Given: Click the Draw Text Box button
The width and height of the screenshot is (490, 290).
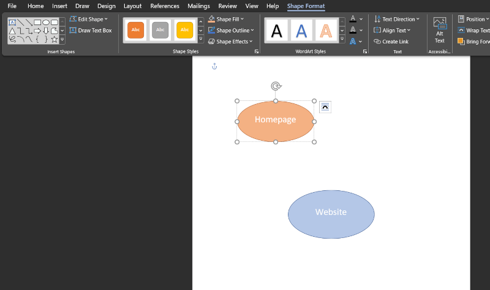Looking at the screenshot, I should (91, 30).
